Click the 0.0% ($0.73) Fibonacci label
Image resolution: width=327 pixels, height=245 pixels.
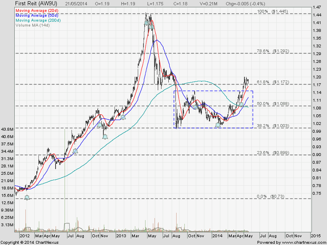[271, 196]
